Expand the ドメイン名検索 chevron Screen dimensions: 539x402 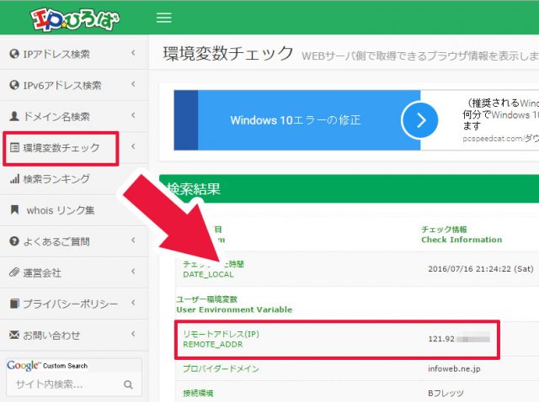pyautogui.click(x=133, y=117)
